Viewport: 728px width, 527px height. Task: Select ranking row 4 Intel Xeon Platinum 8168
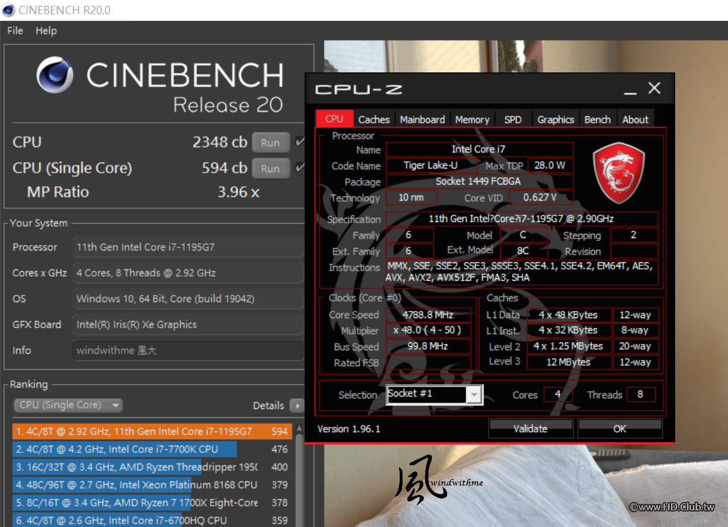pyautogui.click(x=152, y=485)
